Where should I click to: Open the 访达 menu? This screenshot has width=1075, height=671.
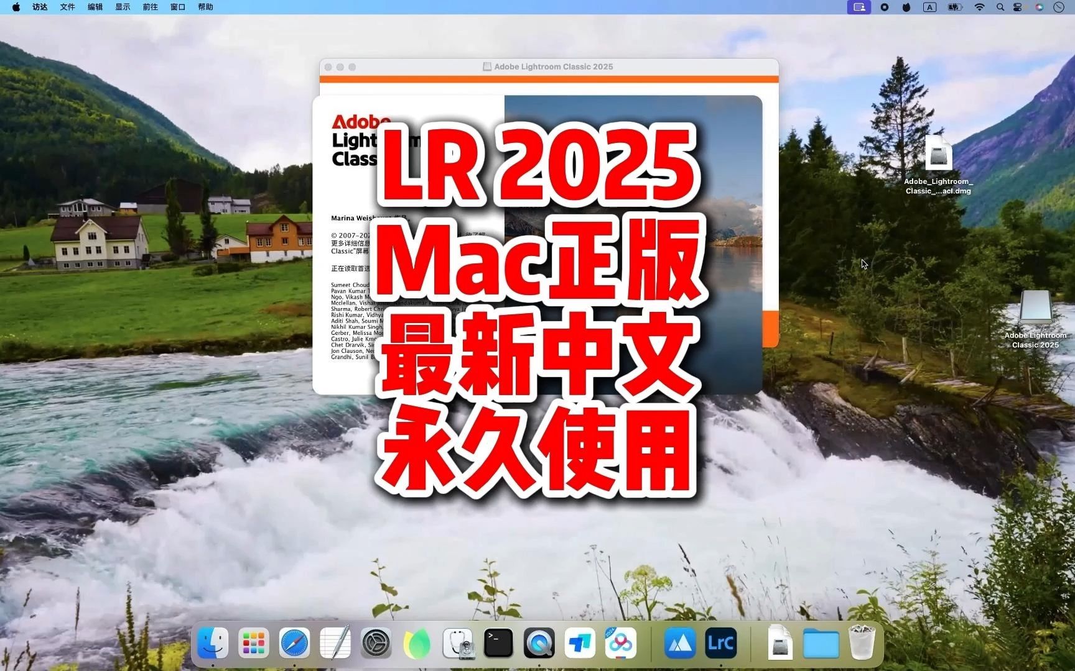coord(40,7)
